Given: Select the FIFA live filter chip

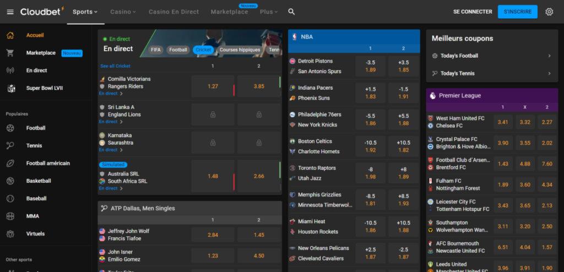Looking at the screenshot, I should click(156, 50).
